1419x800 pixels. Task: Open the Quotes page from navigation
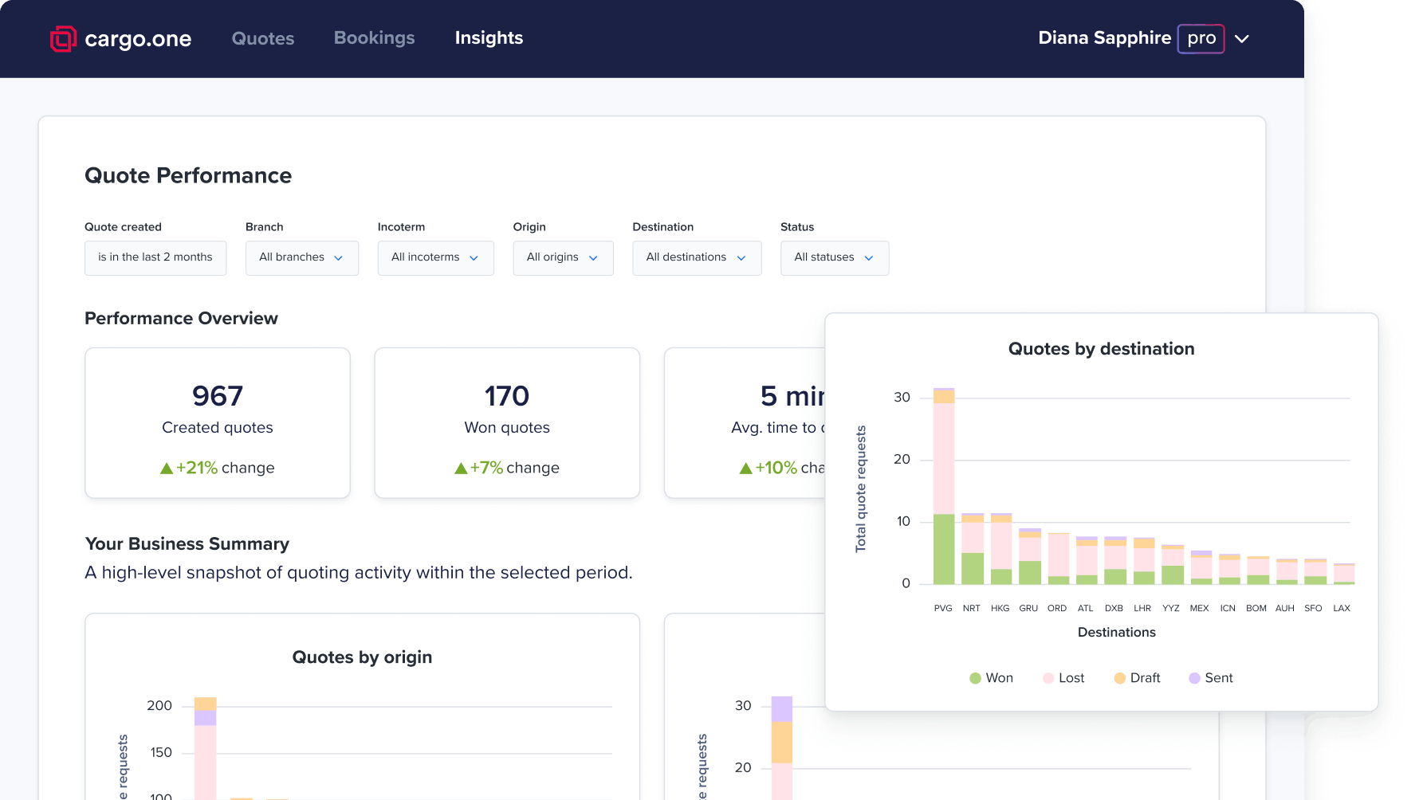262,37
